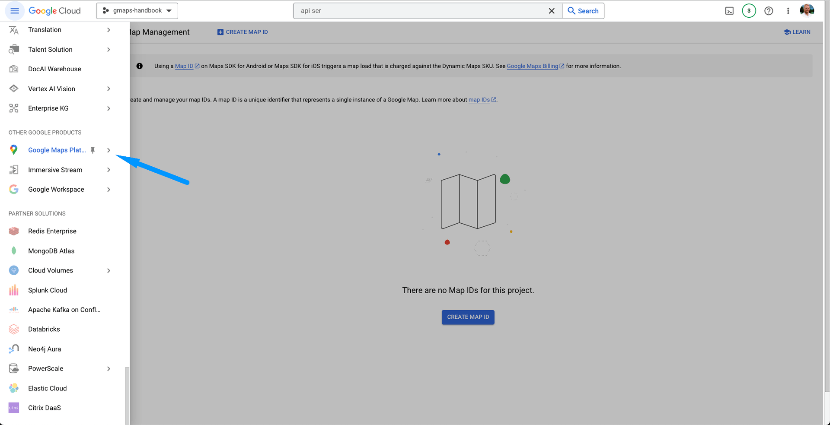Click the Apache Kafka on Confluent icon

point(14,309)
